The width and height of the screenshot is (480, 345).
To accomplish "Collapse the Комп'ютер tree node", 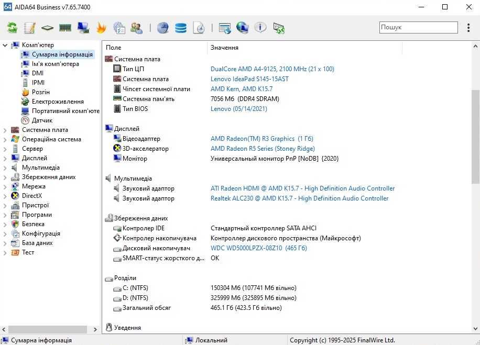I will (x=5, y=45).
